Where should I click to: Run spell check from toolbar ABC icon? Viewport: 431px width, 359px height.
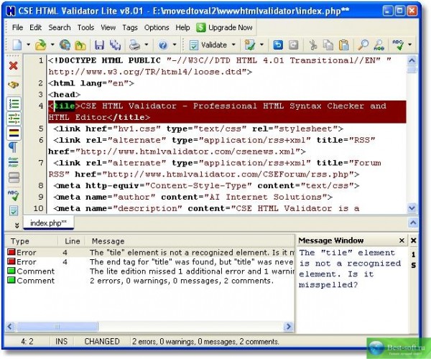(398, 45)
